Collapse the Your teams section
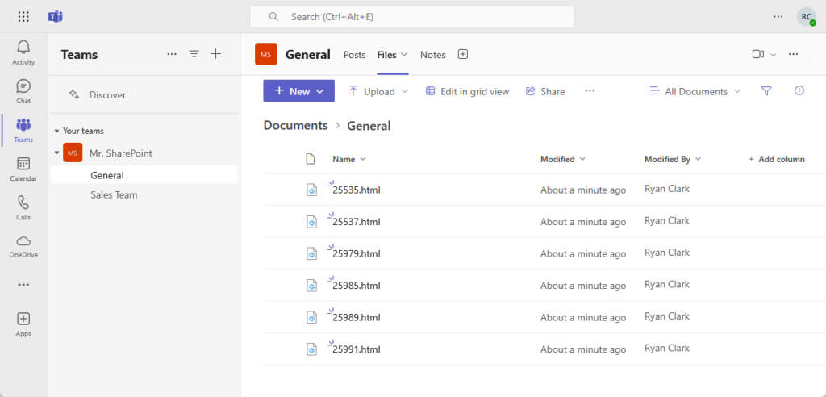The image size is (826, 397). [x=56, y=131]
